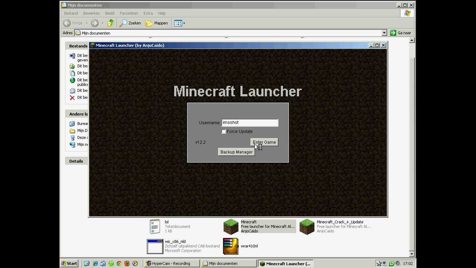Click the green quick launch icon

click(111, 264)
